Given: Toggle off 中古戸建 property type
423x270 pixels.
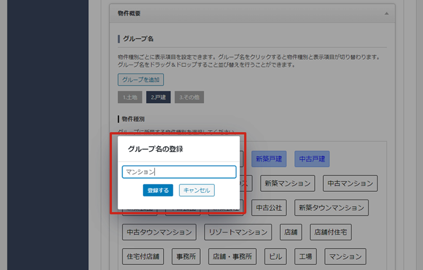Looking at the screenshot, I should tap(312, 159).
